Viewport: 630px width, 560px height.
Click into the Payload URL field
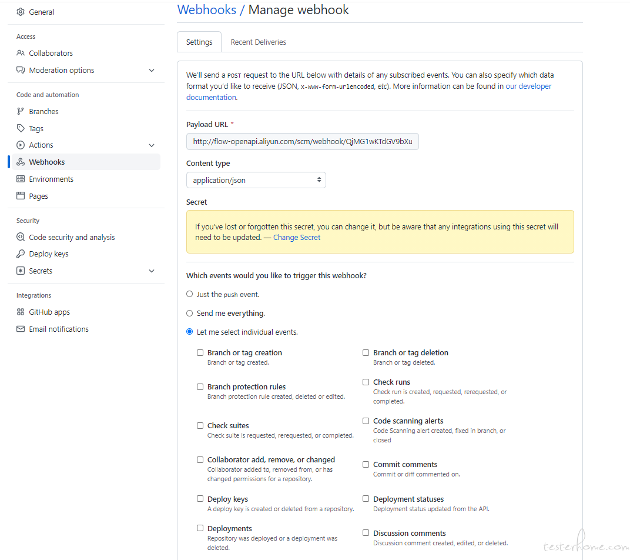point(303,142)
